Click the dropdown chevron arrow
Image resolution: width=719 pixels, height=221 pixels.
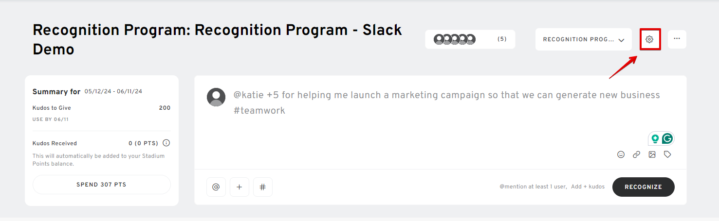(x=621, y=40)
